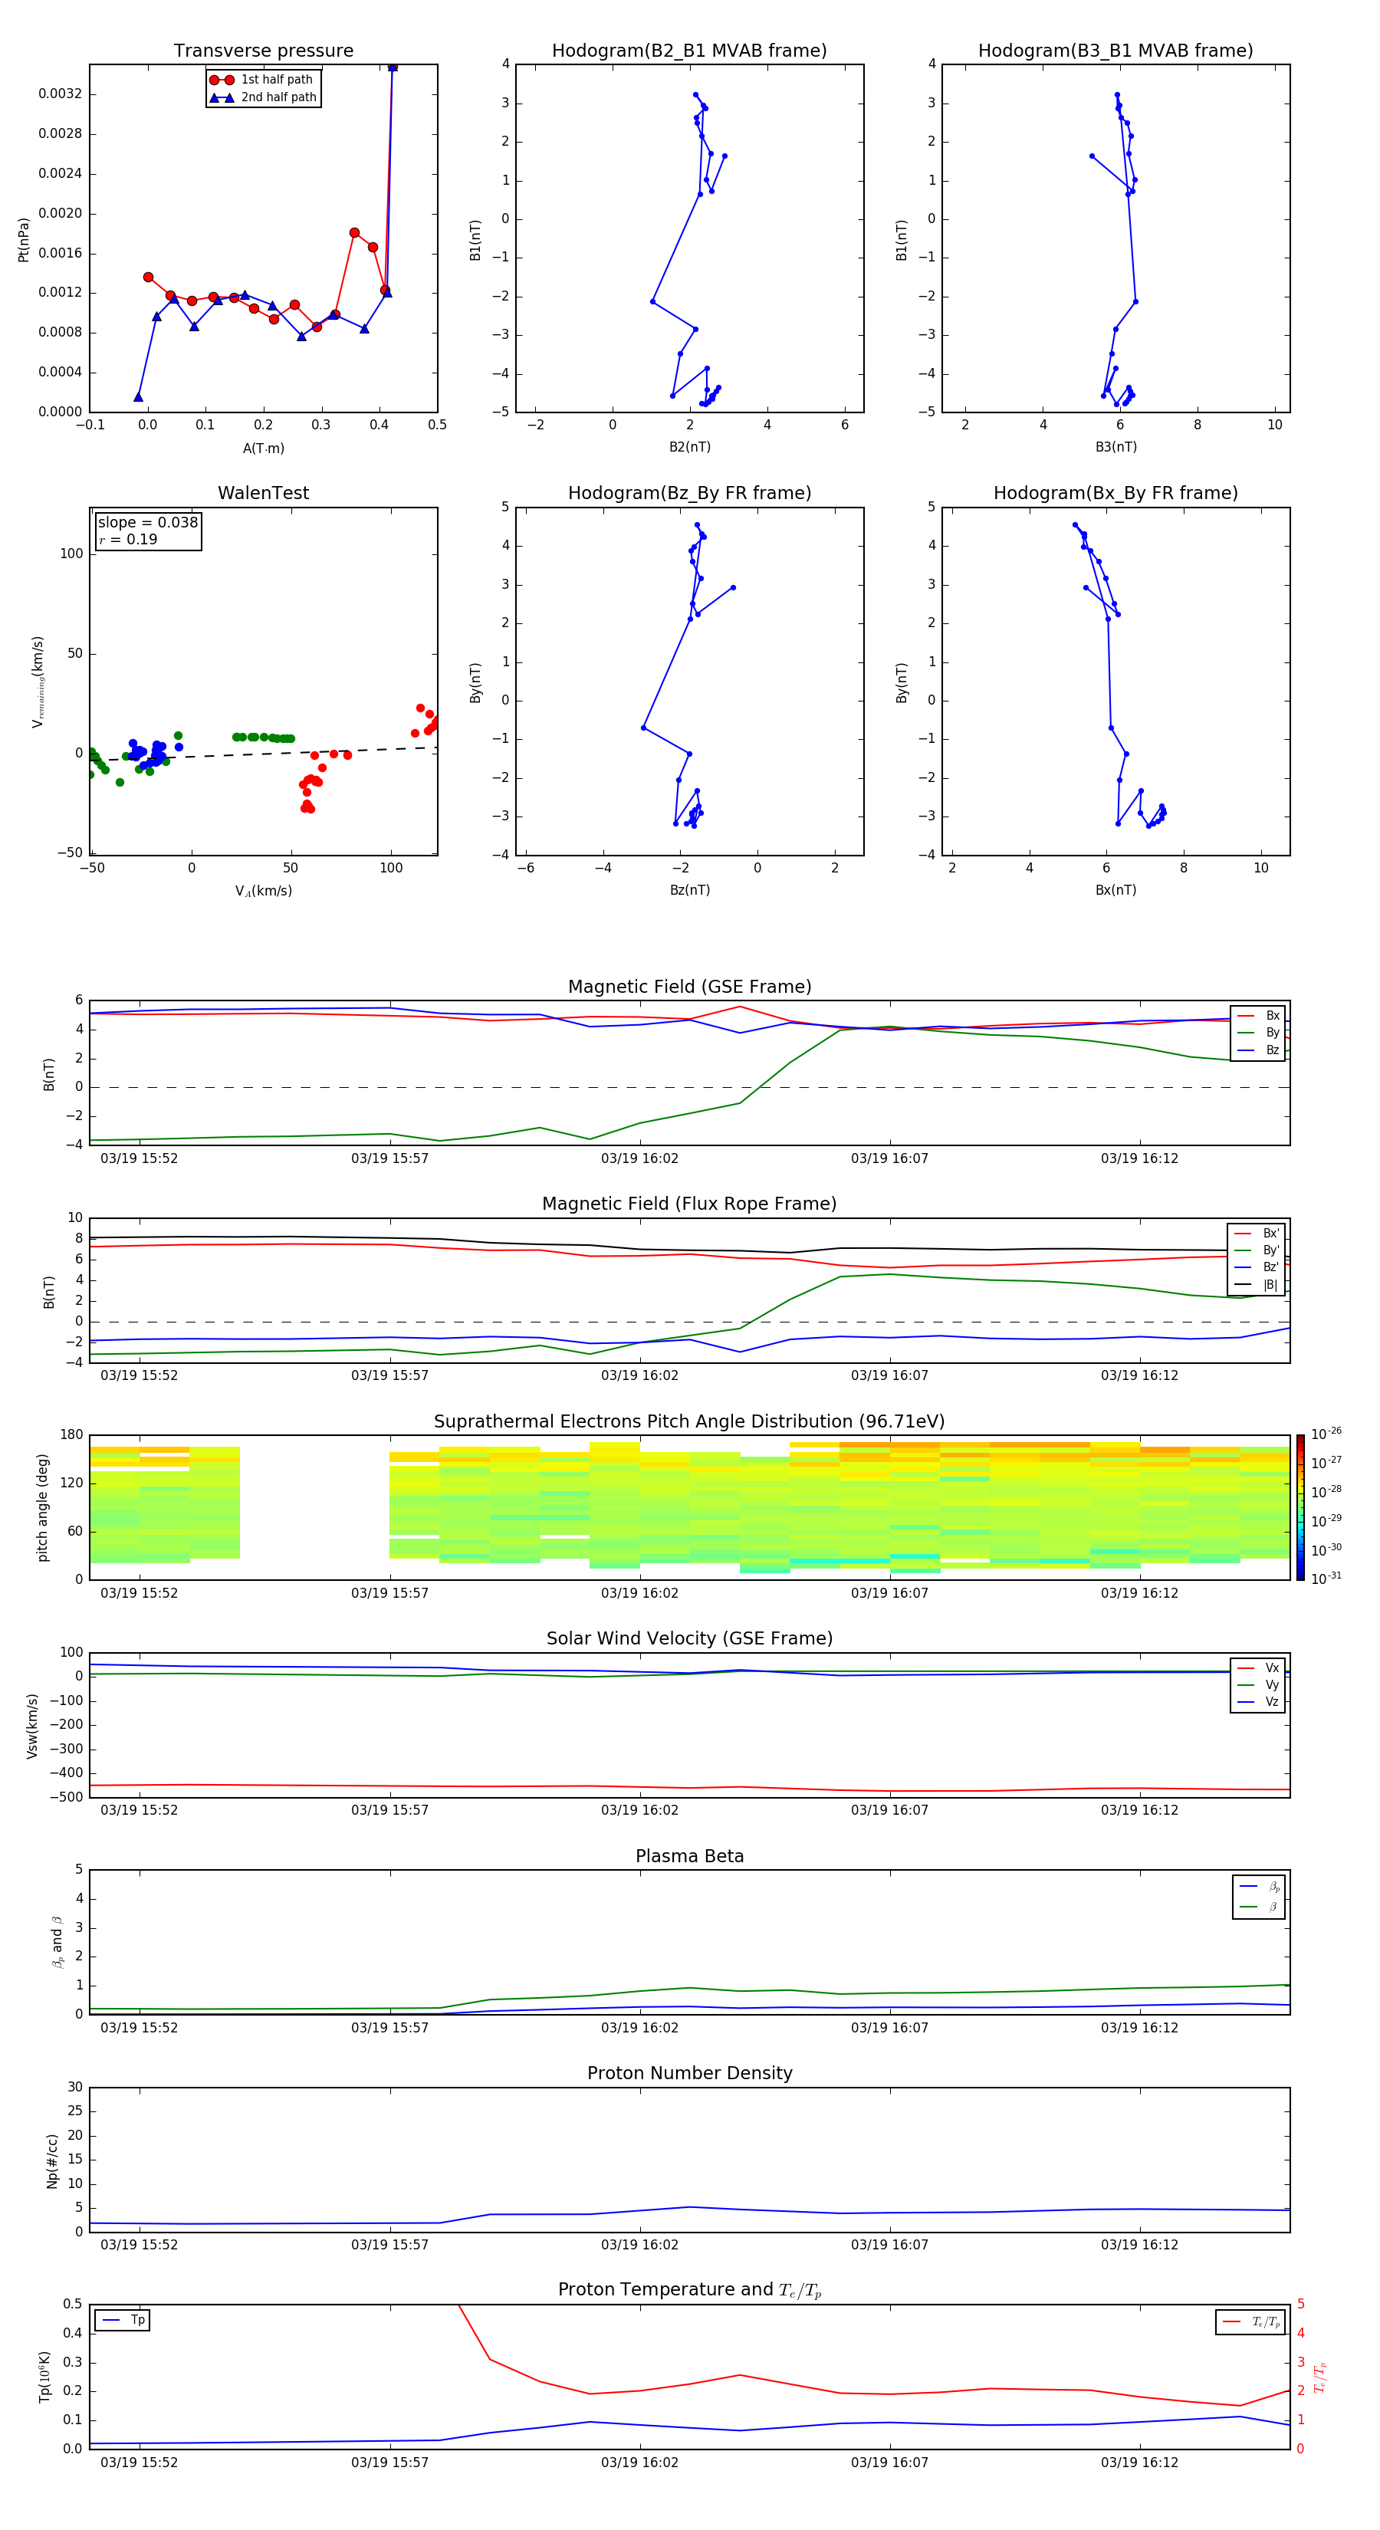
Task: Click the 'slope = 0.038' annotation
Action: (x=147, y=523)
